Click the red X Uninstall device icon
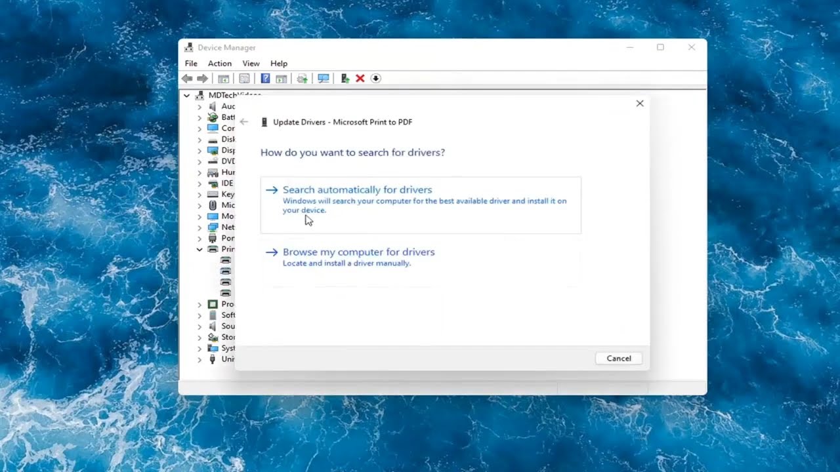Screen dimensions: 840x472 point(360,79)
